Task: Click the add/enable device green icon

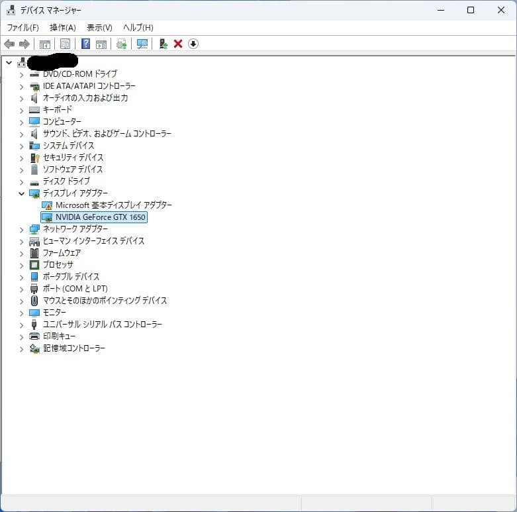Action: (x=164, y=44)
